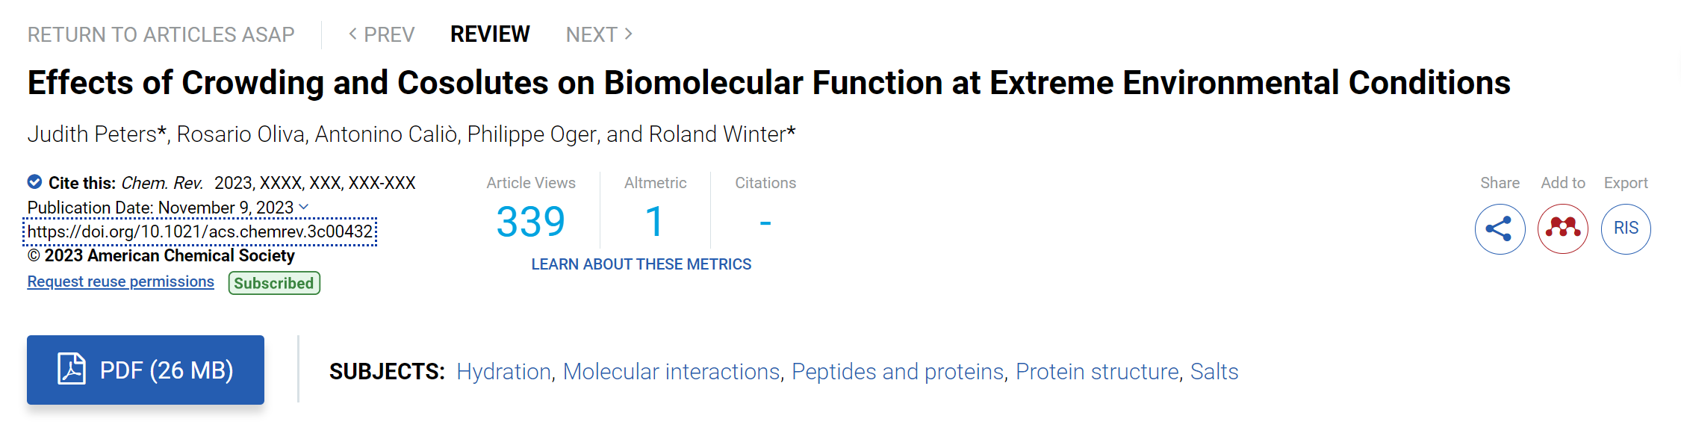
Task: Click the Subscribed badge
Action: click(x=274, y=283)
